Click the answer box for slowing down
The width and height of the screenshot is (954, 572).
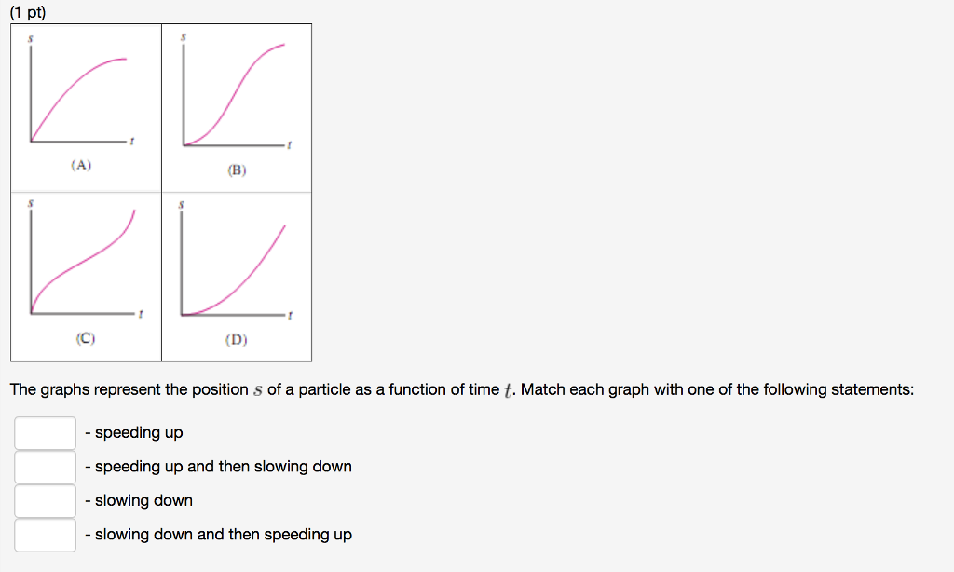click(45, 500)
